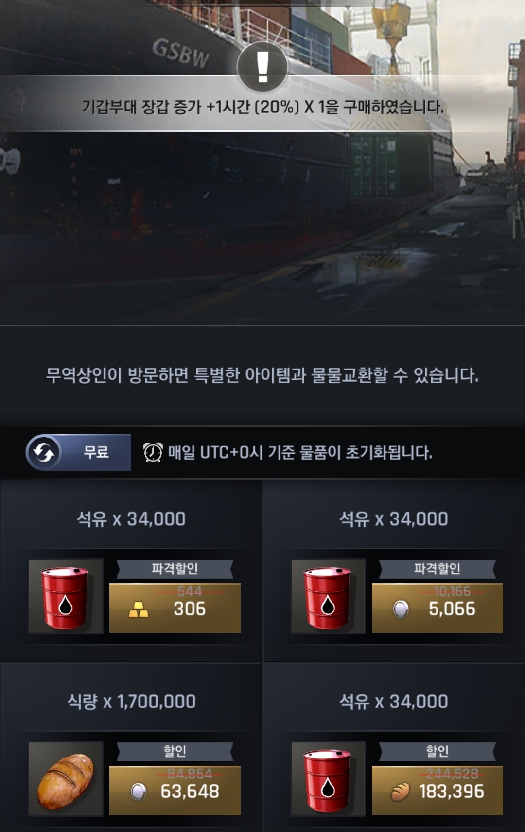Click small bread icon beside 183,396
525x832 pixels.
[401, 792]
